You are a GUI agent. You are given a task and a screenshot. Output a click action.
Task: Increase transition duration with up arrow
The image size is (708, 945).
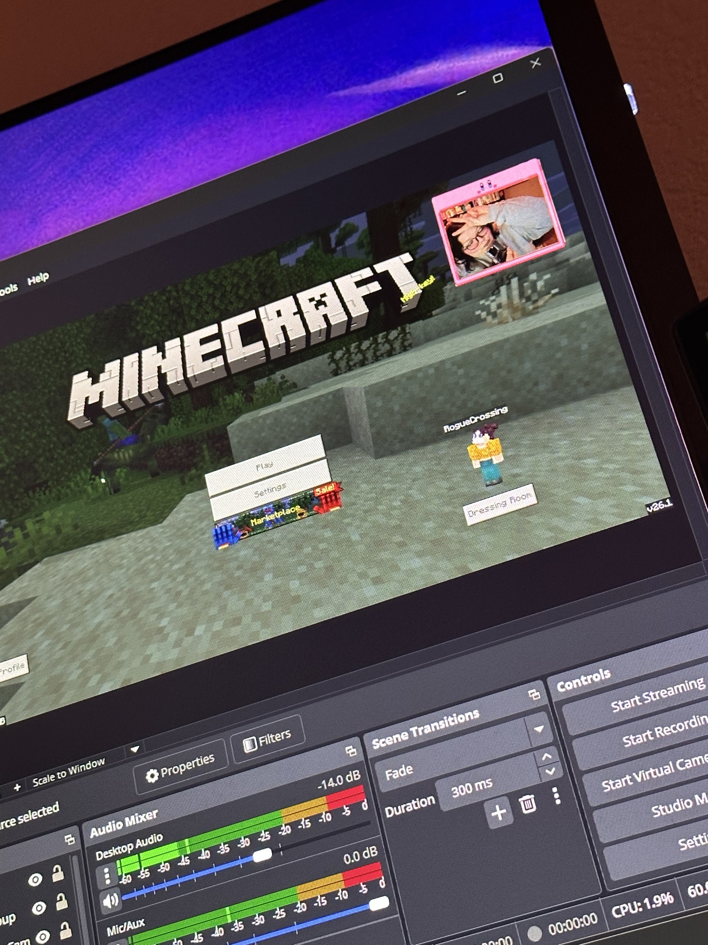[x=547, y=756]
